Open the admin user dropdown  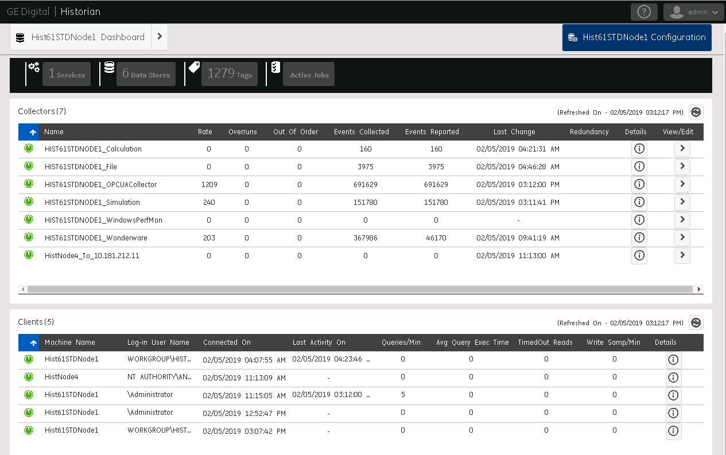pyautogui.click(x=693, y=12)
